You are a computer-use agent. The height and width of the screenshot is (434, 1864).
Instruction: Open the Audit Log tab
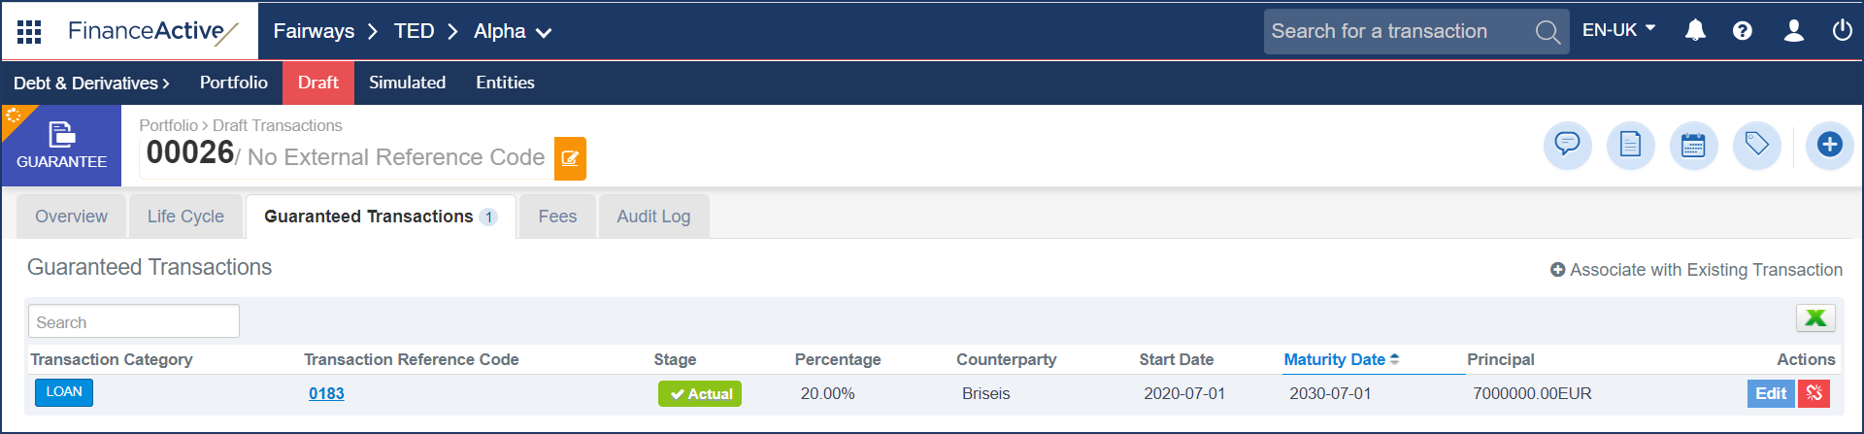pos(653,217)
